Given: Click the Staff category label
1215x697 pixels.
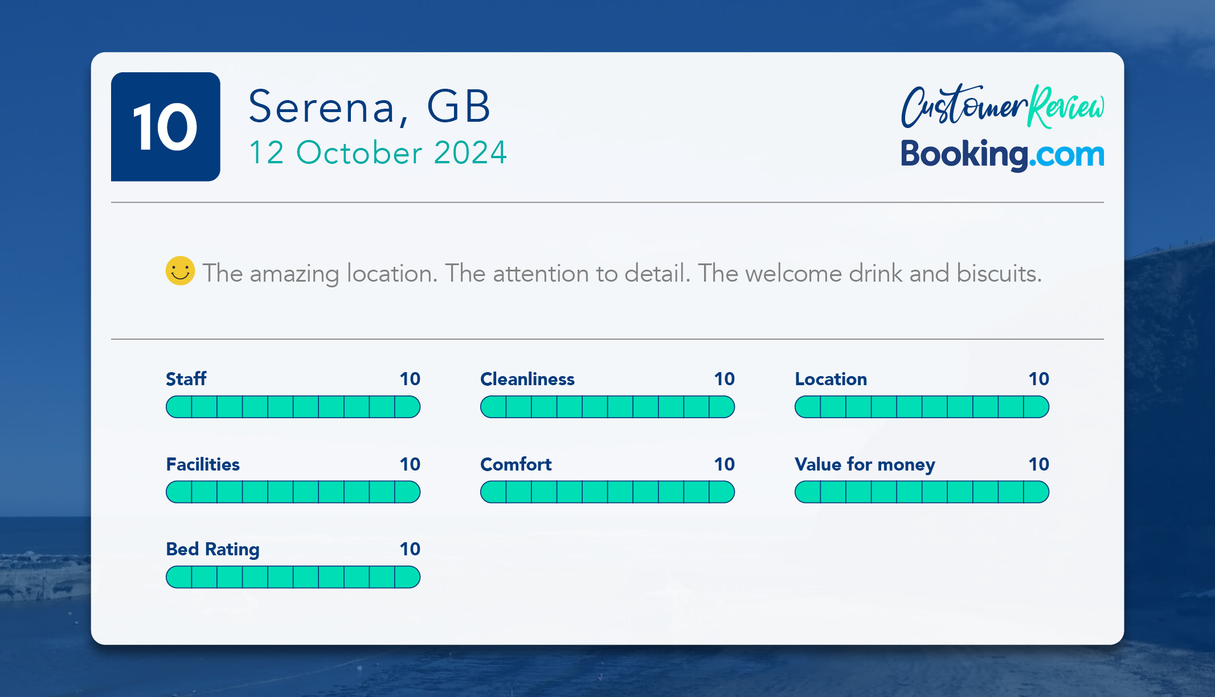Looking at the screenshot, I should (x=186, y=379).
